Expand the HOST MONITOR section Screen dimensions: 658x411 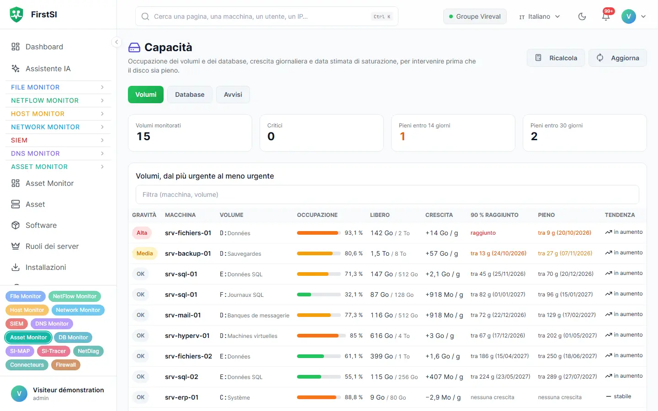tap(58, 114)
